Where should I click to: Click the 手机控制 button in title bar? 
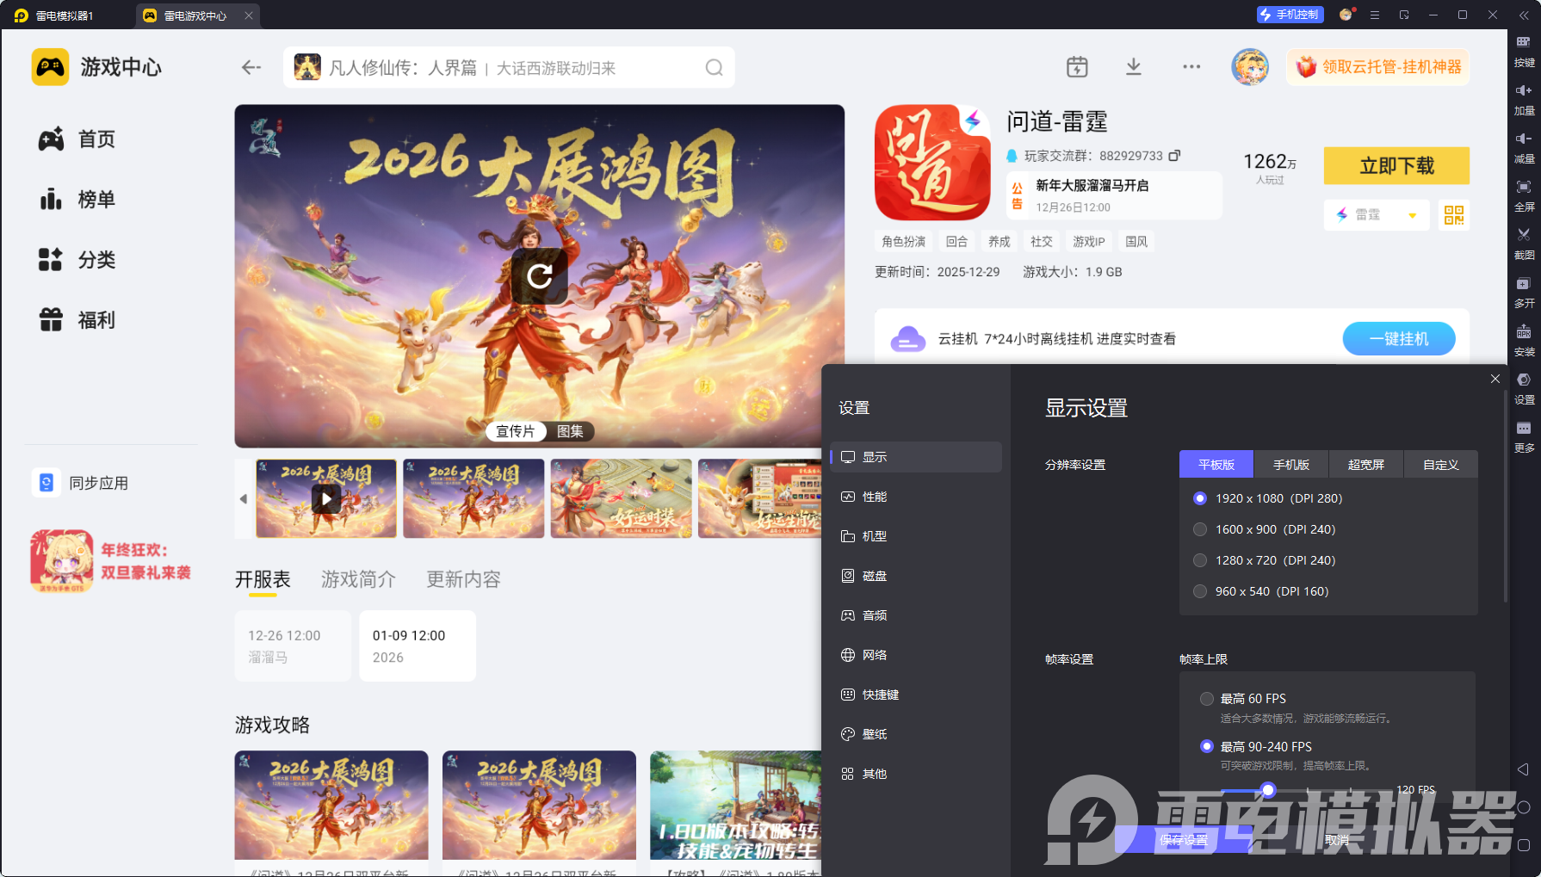pyautogui.click(x=1289, y=15)
